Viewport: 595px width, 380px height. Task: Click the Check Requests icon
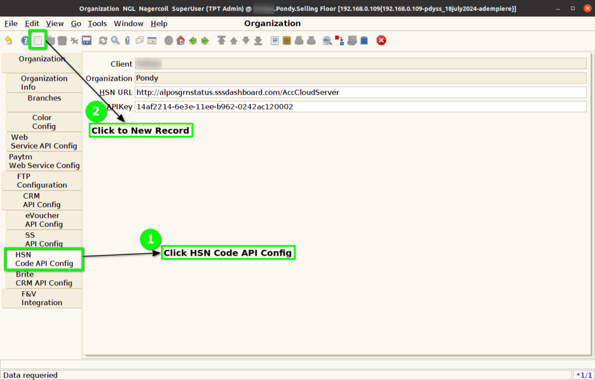[x=352, y=40]
